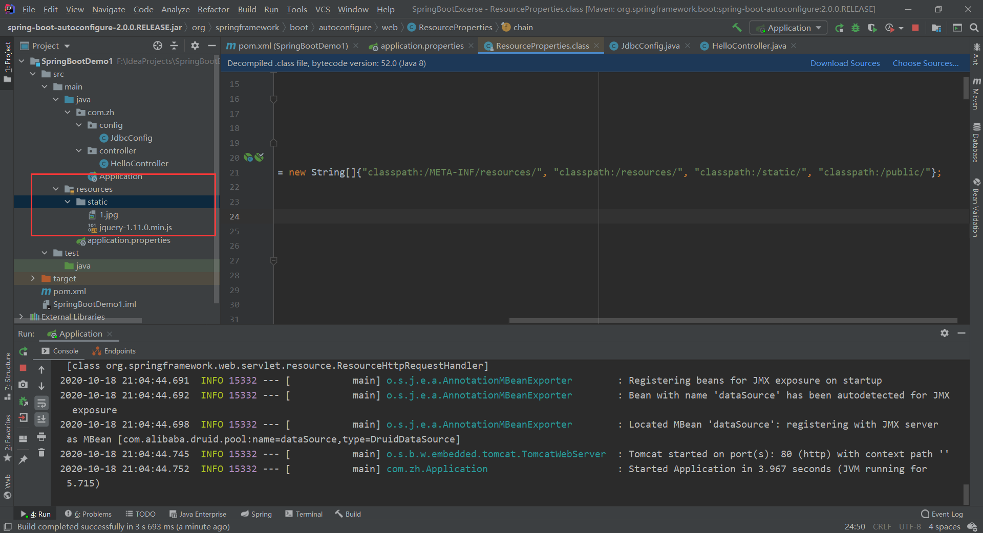
Task: Open Search Everywhere magnifier
Action: click(x=974, y=28)
